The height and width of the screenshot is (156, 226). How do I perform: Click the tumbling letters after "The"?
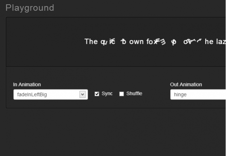point(108,42)
